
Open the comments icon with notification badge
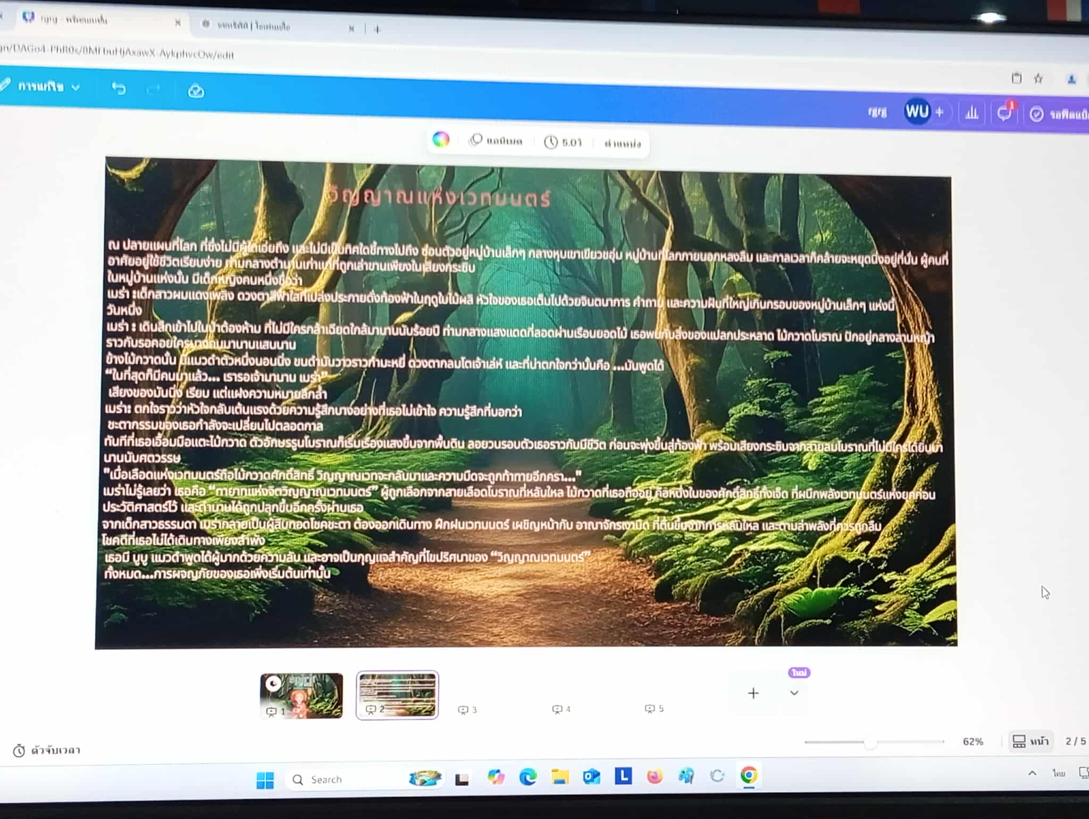click(1004, 113)
